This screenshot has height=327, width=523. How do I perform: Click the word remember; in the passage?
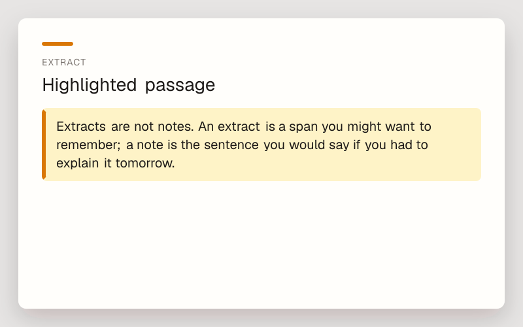(x=88, y=145)
